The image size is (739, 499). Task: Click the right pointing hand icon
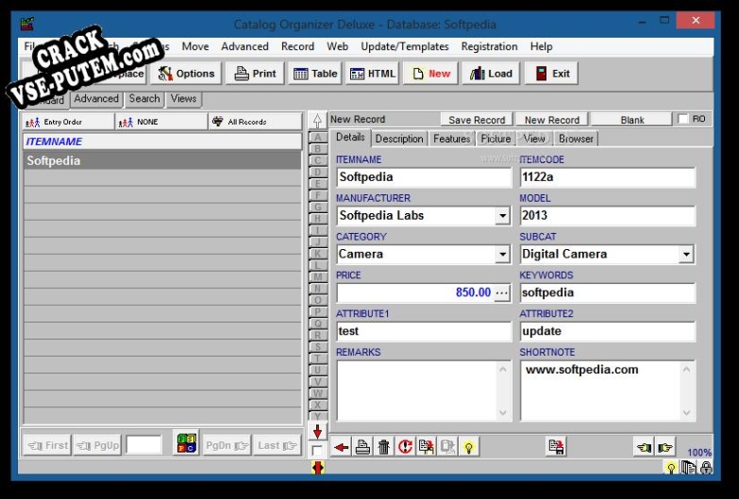click(x=665, y=447)
